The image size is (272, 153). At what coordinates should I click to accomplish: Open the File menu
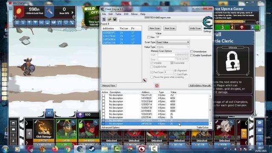[x=104, y=14]
